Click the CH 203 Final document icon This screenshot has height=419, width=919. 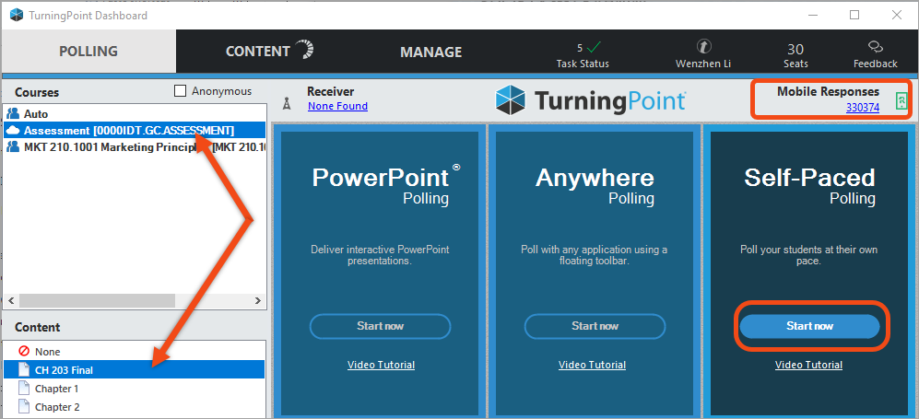[24, 370]
